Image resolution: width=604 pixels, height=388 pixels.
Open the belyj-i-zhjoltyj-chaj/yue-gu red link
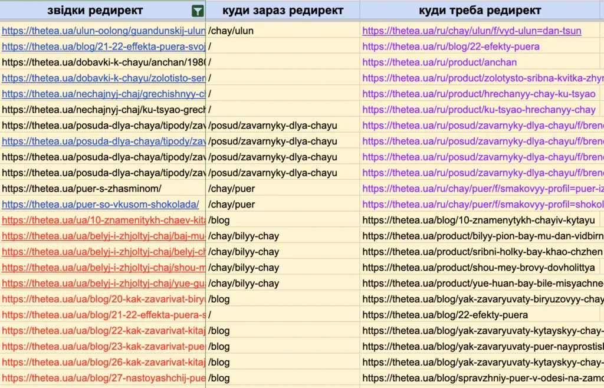pos(104,283)
